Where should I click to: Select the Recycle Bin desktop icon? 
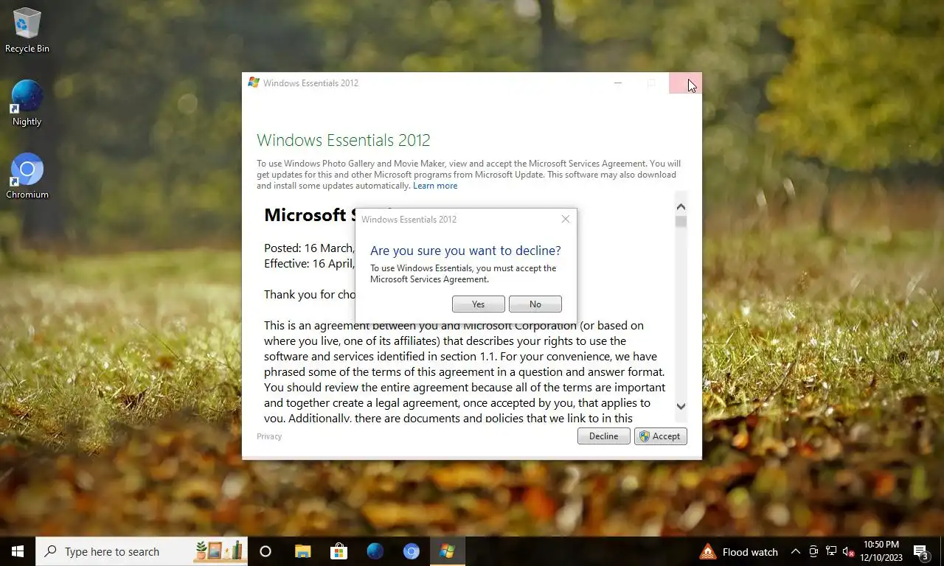coord(27,30)
